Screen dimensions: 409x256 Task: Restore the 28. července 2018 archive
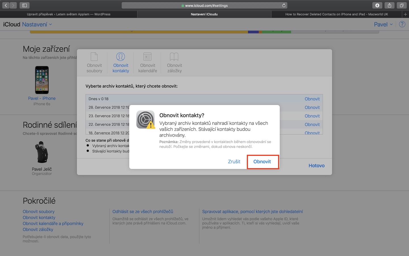pyautogui.click(x=312, y=108)
